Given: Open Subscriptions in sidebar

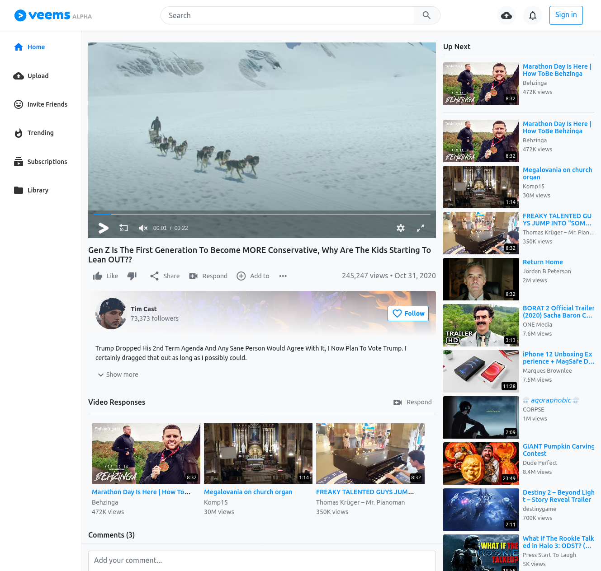Looking at the screenshot, I should coord(40,162).
